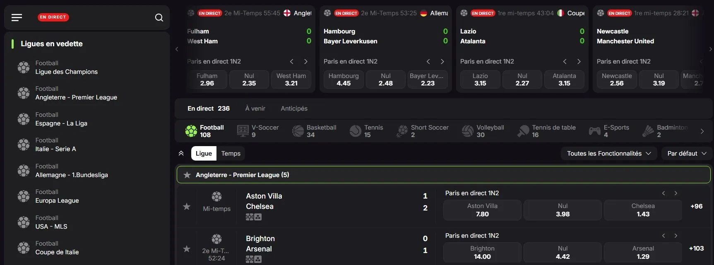
Task: Open the V-Soccer category icon
Action: pyautogui.click(x=243, y=131)
